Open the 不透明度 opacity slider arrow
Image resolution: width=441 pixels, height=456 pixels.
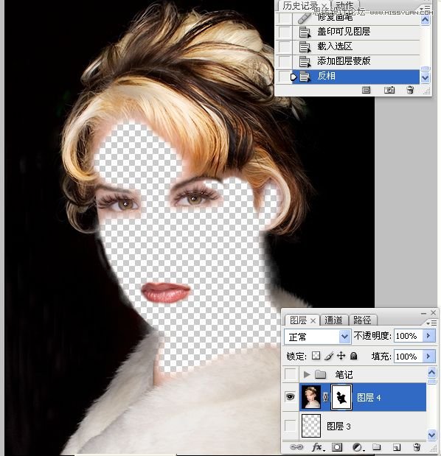click(x=428, y=336)
